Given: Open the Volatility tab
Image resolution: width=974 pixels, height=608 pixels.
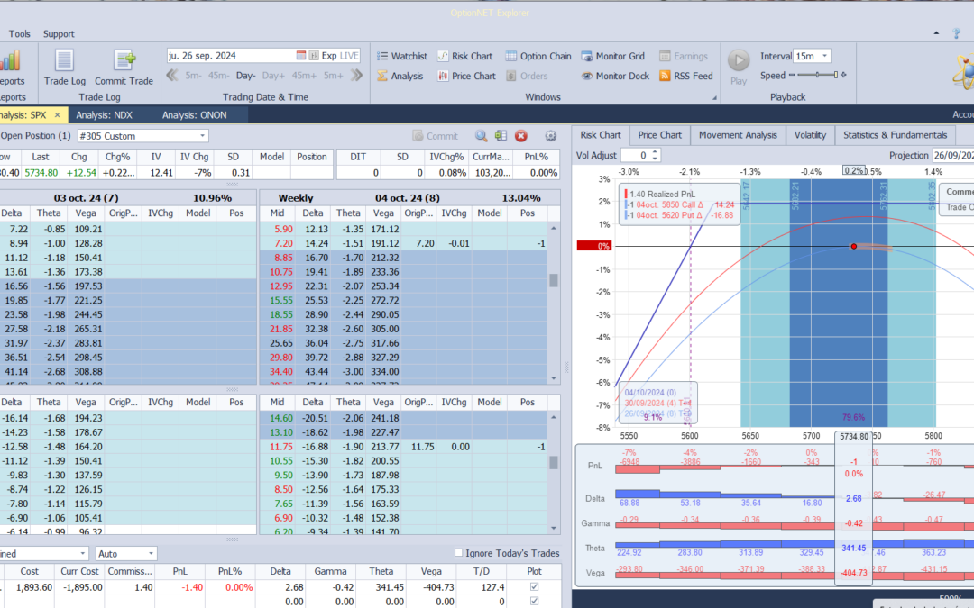Looking at the screenshot, I should click(x=810, y=134).
